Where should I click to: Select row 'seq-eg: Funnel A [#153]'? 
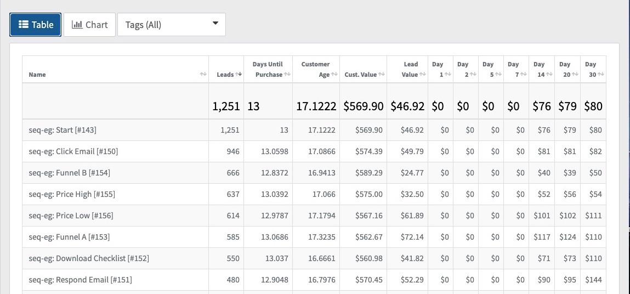click(314, 237)
